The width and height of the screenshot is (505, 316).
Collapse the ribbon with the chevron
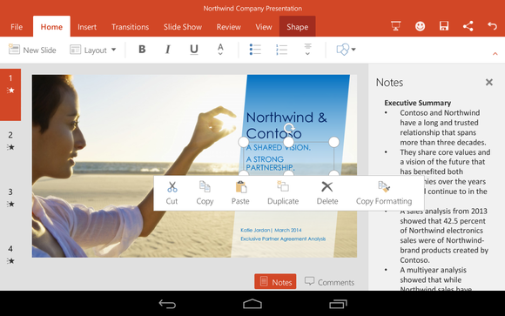(495, 53)
